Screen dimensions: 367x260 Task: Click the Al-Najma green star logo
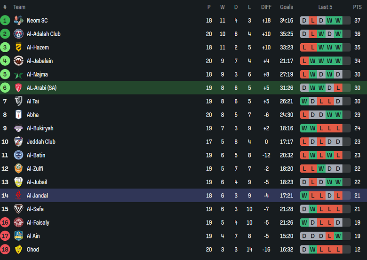[x=18, y=74]
